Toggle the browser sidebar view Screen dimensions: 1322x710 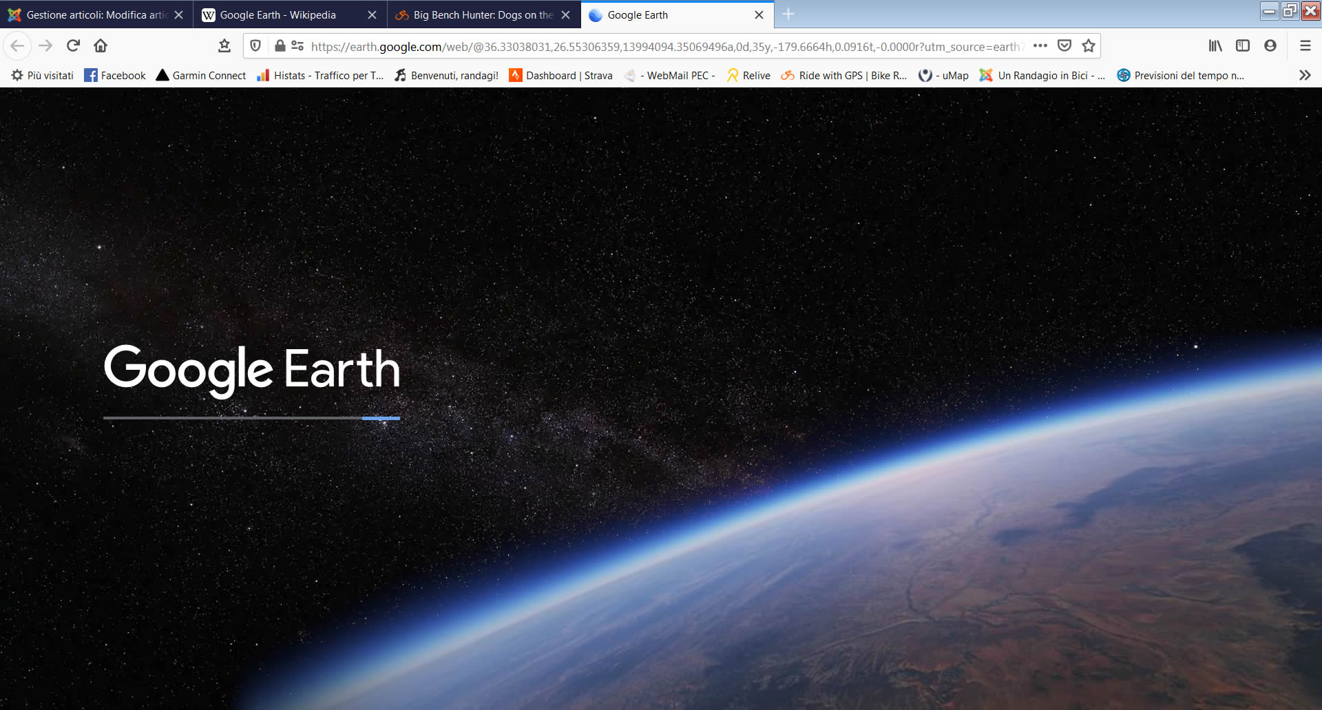click(x=1243, y=46)
